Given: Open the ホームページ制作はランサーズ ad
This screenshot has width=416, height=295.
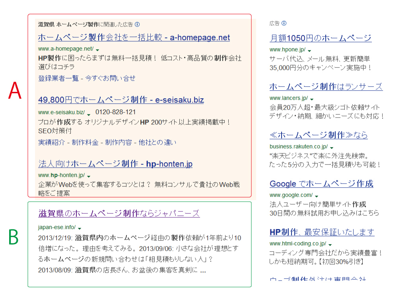Looking at the screenshot, I should 326,87.
